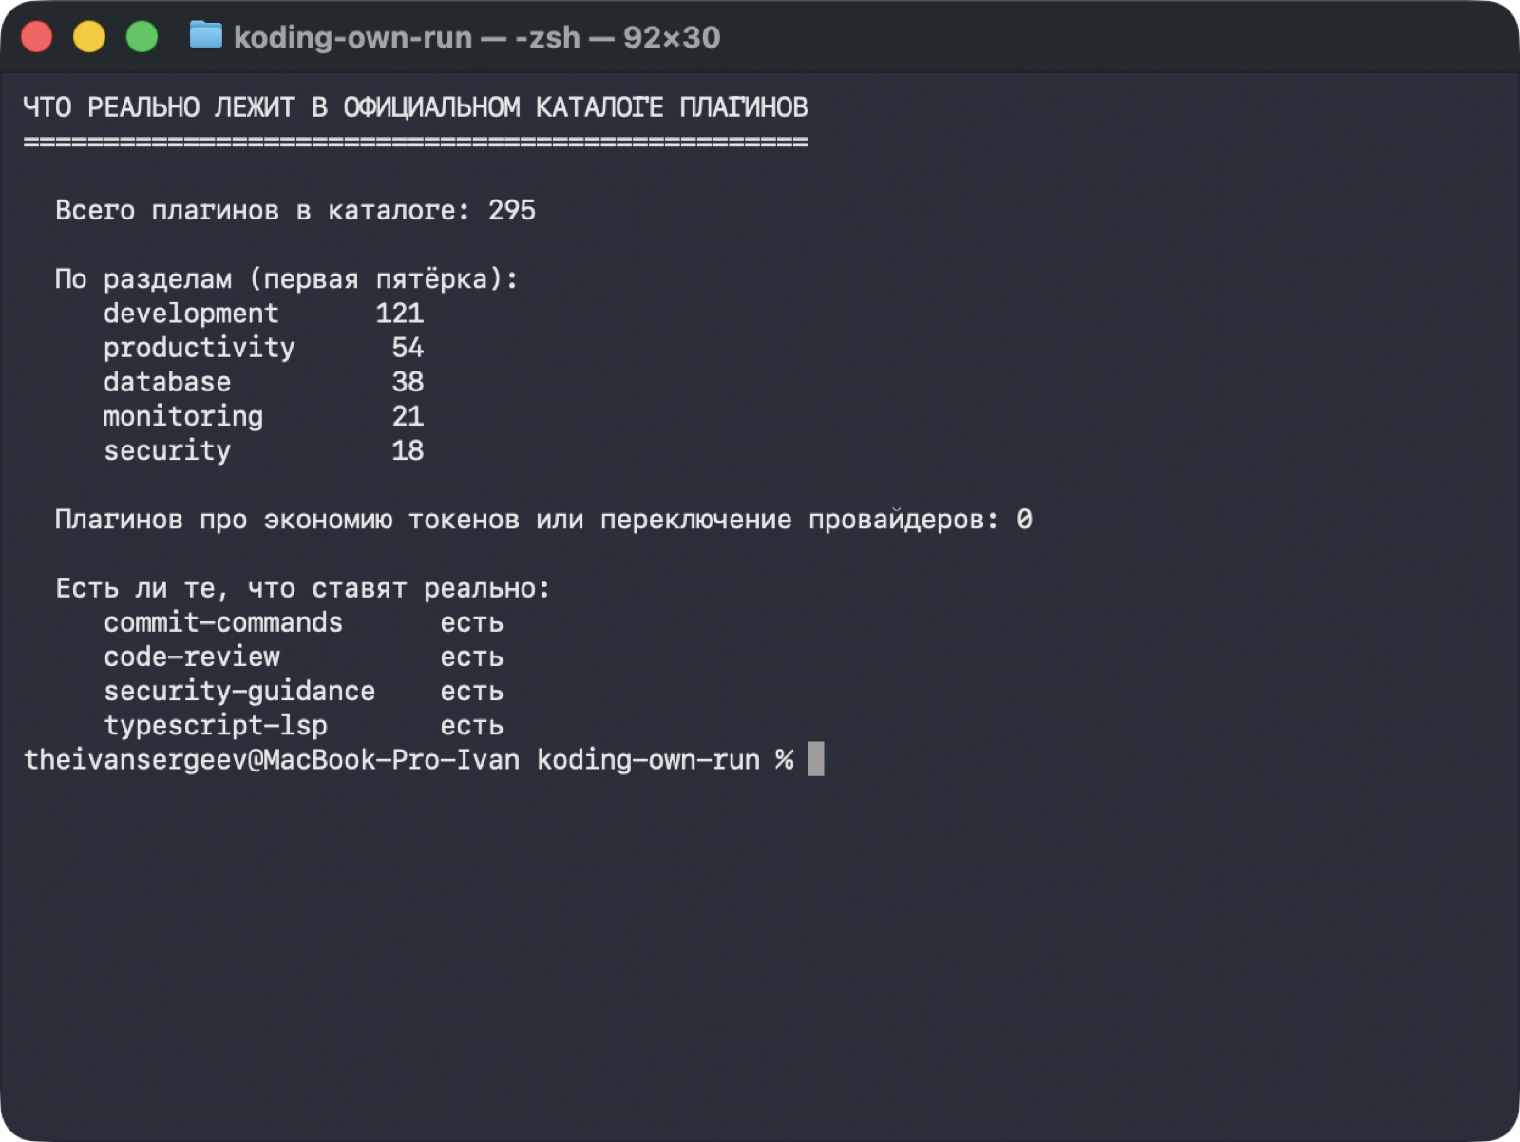Click the heading line about каталоге плагинов
1520x1142 pixels.
coord(415,107)
